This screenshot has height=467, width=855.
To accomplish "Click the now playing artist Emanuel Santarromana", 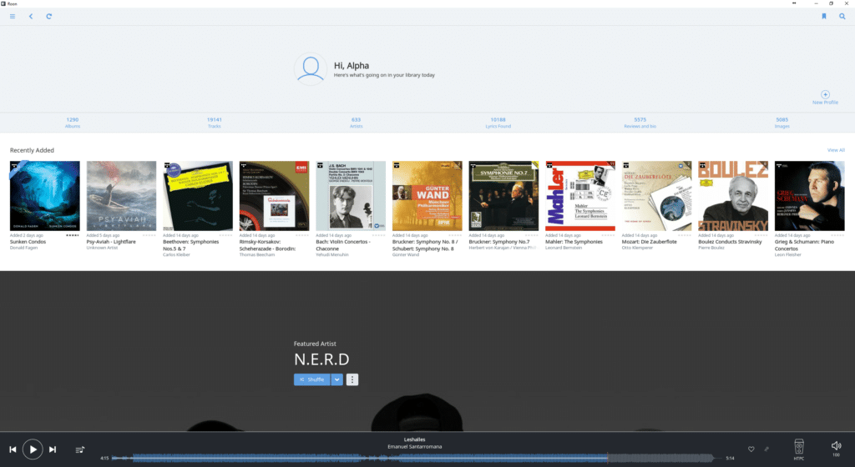I will click(x=414, y=447).
